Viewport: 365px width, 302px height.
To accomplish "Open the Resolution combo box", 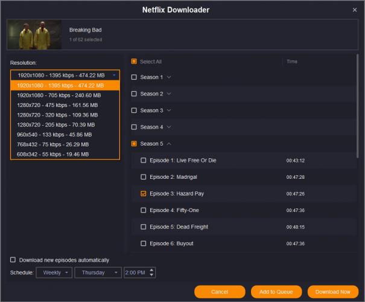I will (65, 75).
